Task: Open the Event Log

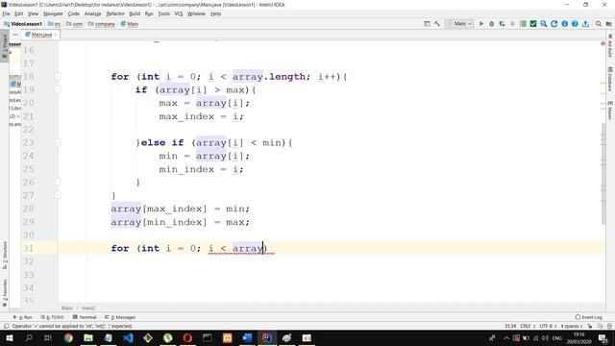Action: point(589,317)
